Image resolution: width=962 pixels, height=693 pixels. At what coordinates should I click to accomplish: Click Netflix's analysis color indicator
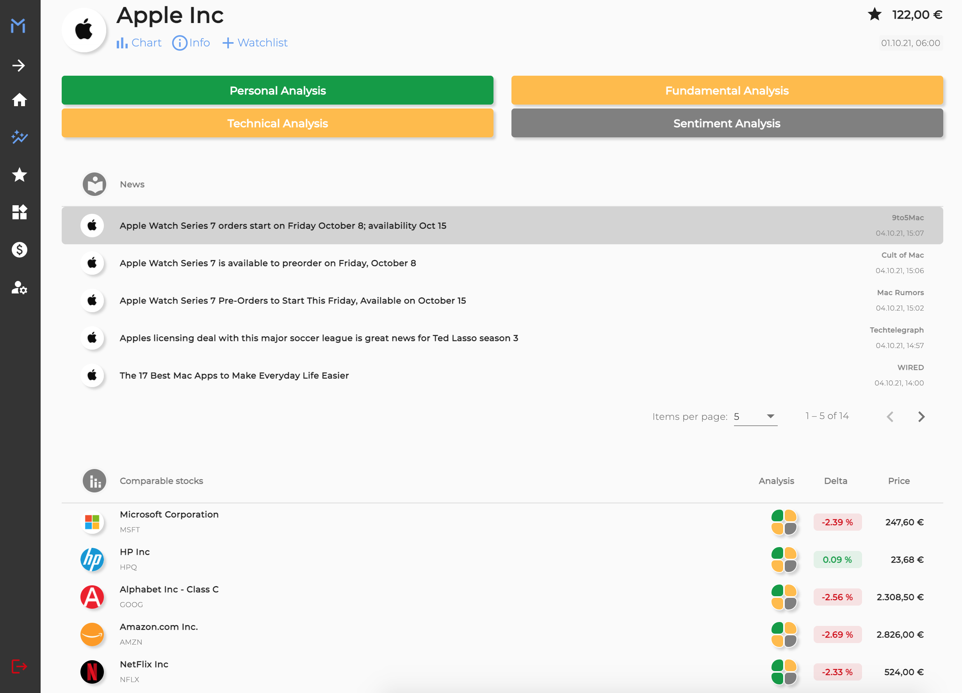(x=784, y=672)
